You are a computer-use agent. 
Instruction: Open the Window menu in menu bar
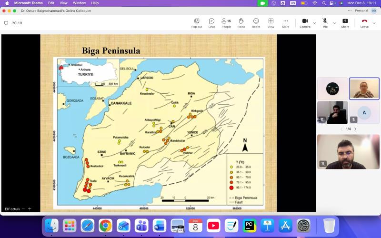tap(79, 3)
